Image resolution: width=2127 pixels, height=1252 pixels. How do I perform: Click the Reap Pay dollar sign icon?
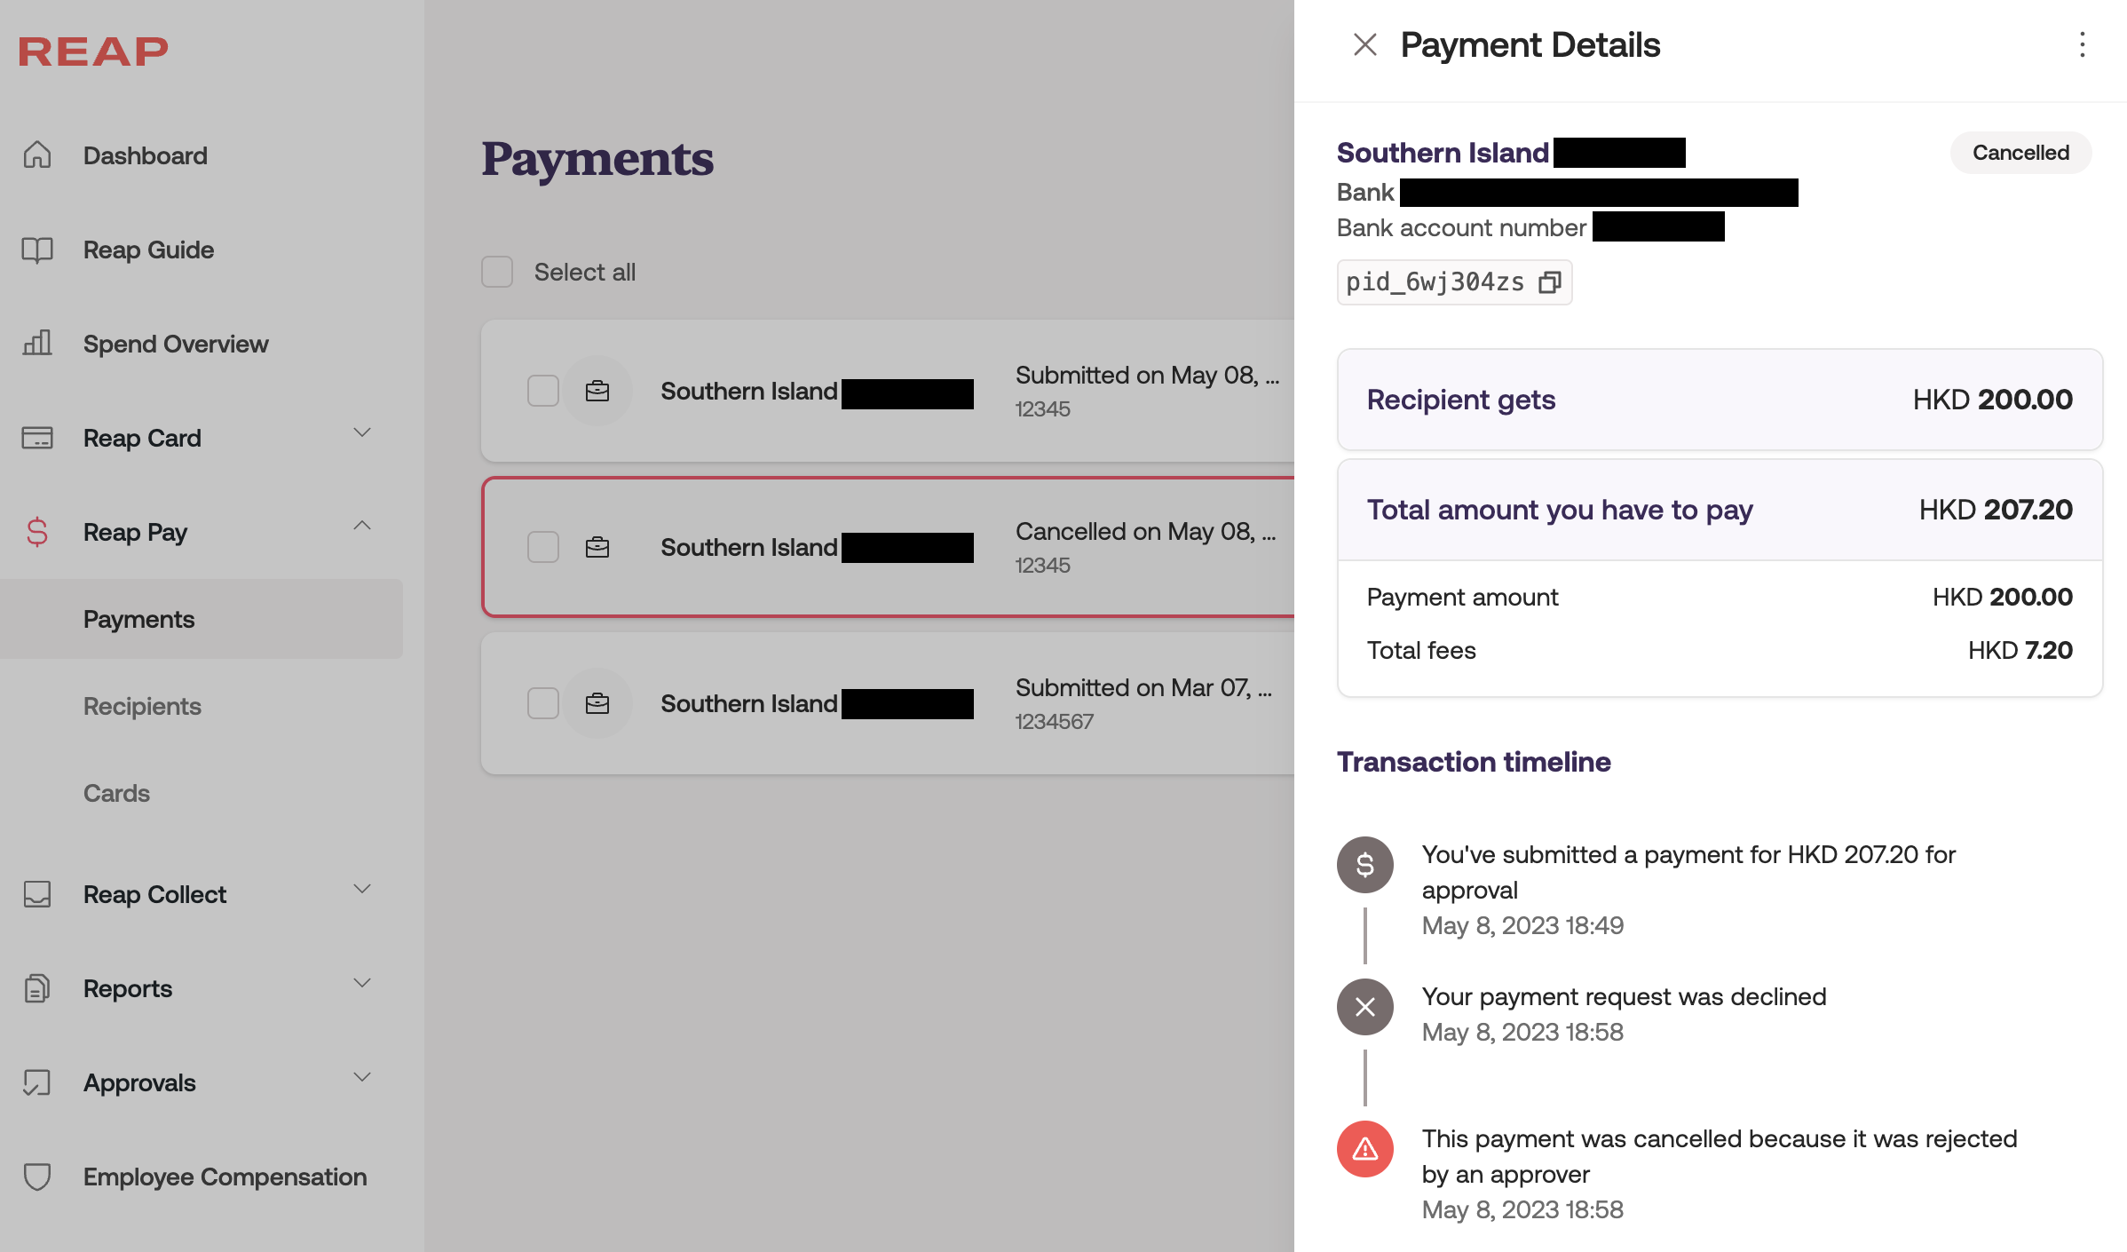coord(37,532)
